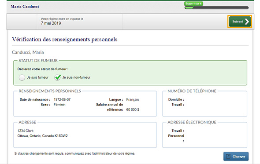Viewport: 260px width, 164px height.
Task: Click the Domicile phone number field
Action: [214, 99]
